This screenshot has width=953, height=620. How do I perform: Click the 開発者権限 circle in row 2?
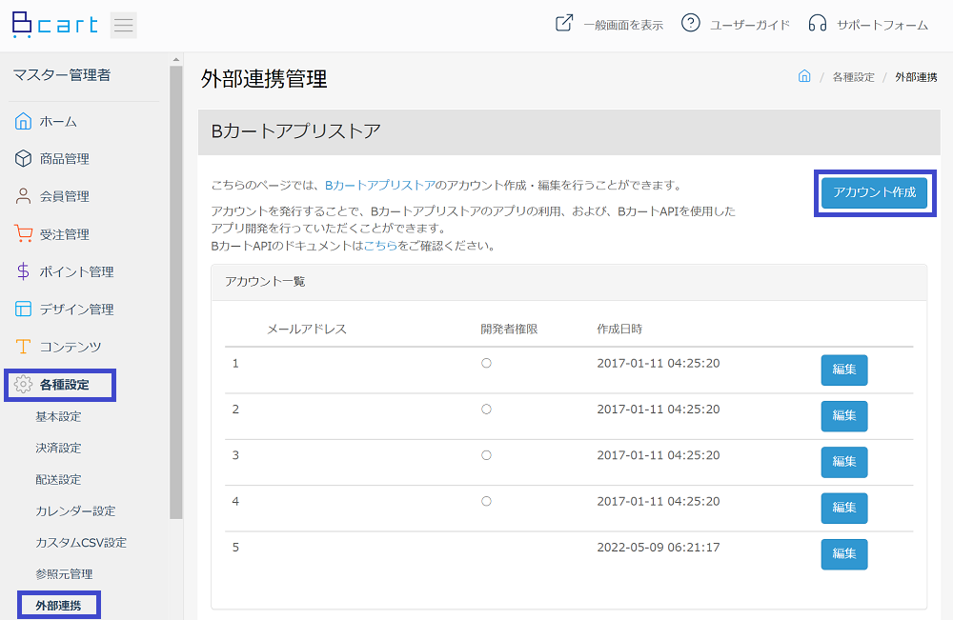point(486,410)
